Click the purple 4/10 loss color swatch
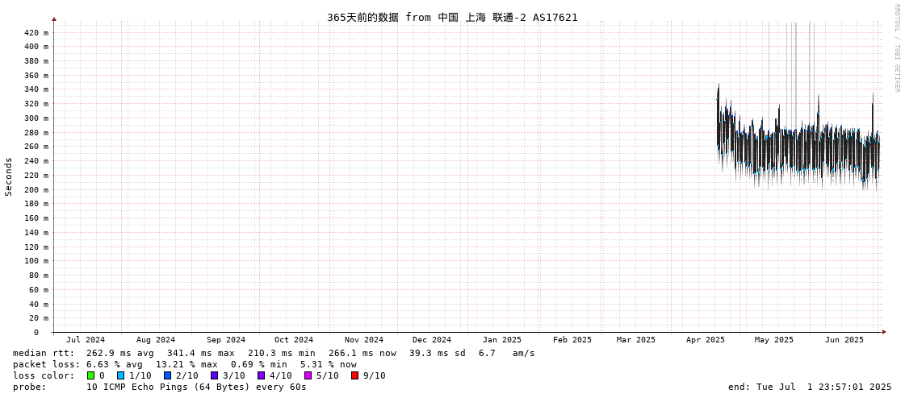Screen dimensions: 905x398 (x=262, y=375)
